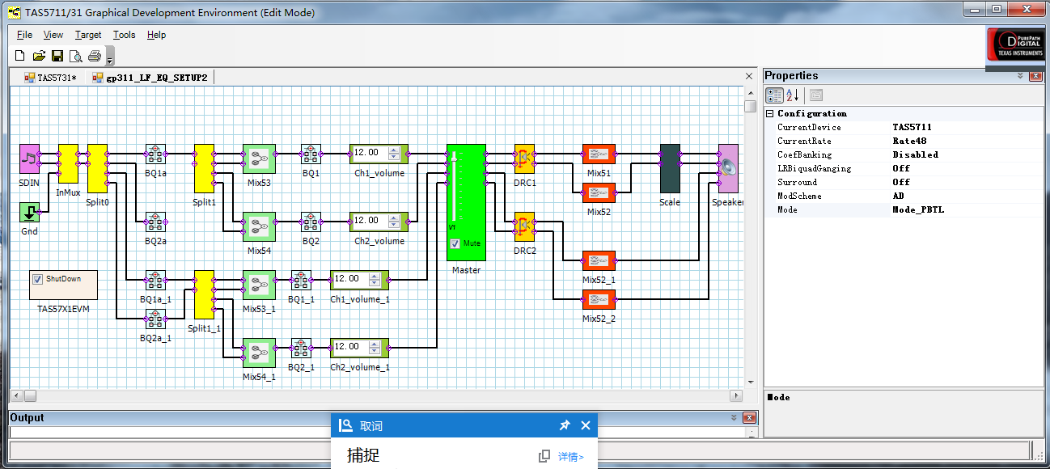Select the Gnd block
The image size is (1050, 469).
29,213
